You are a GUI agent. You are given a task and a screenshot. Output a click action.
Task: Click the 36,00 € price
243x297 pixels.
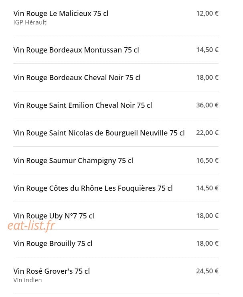coord(207,105)
